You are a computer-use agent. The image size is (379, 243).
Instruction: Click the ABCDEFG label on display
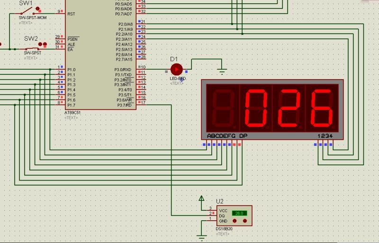[x=221, y=136]
